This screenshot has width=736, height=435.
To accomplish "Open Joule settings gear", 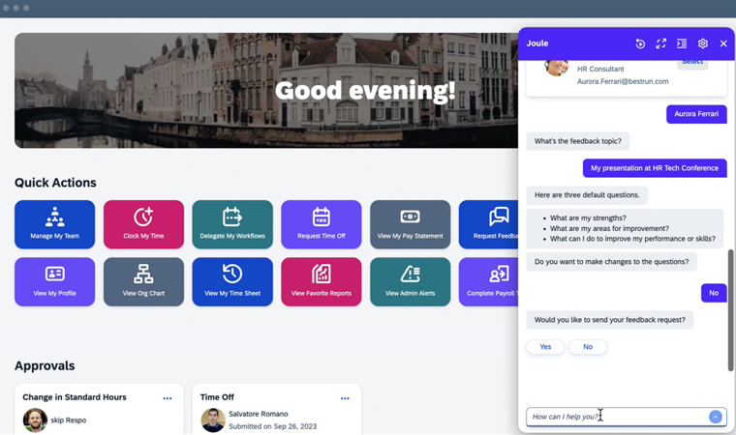I will tap(703, 43).
